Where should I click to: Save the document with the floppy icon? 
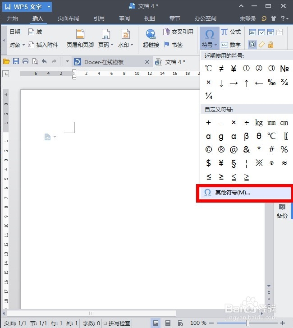(x=16, y=61)
